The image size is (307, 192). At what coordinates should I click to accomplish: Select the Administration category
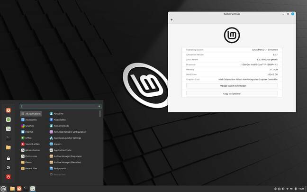click(30, 150)
